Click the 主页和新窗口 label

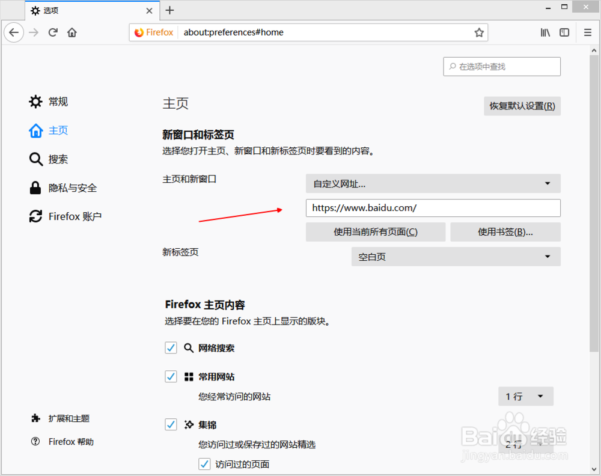tap(189, 179)
